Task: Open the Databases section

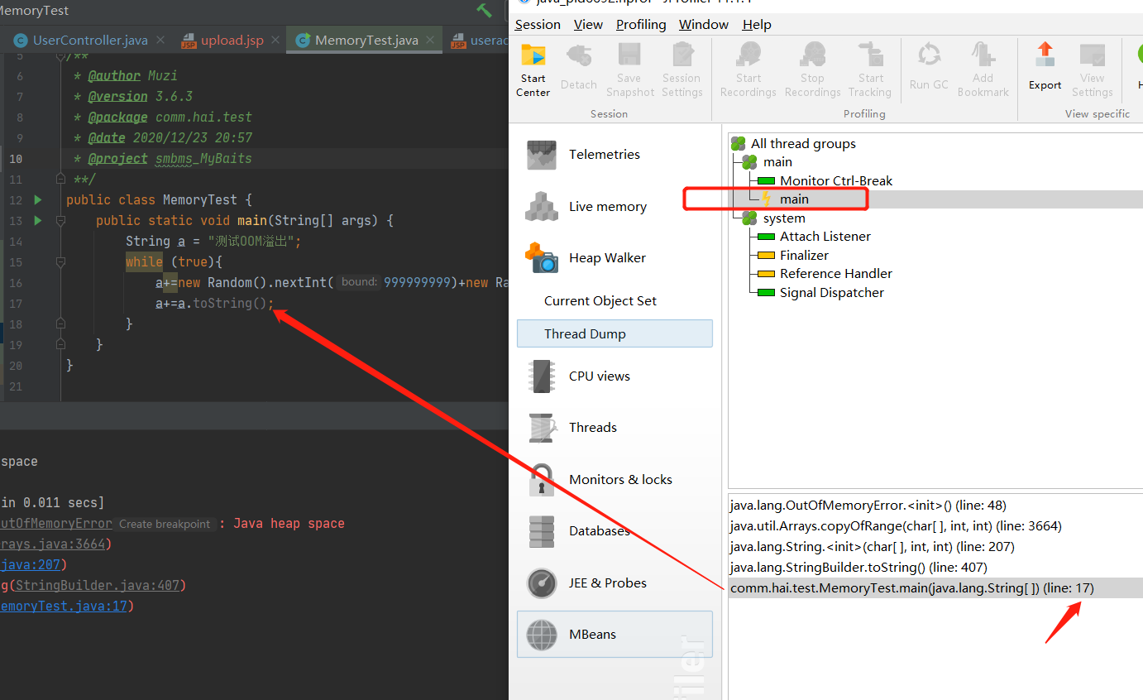Action: coord(614,531)
